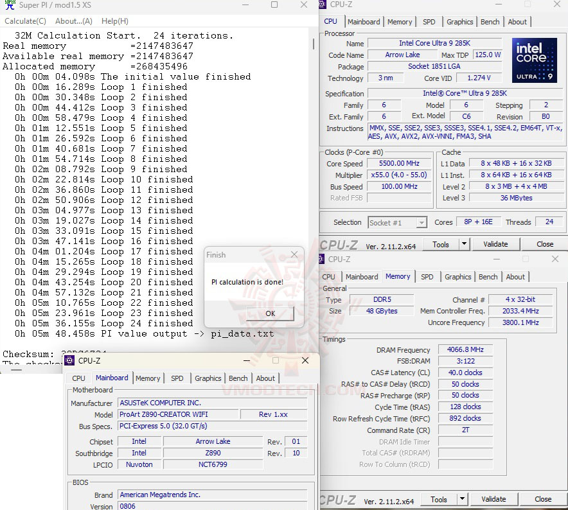Select Graphics tab in CPU-Z Mainboard window
Screen dimensions: 568x510
click(208, 378)
